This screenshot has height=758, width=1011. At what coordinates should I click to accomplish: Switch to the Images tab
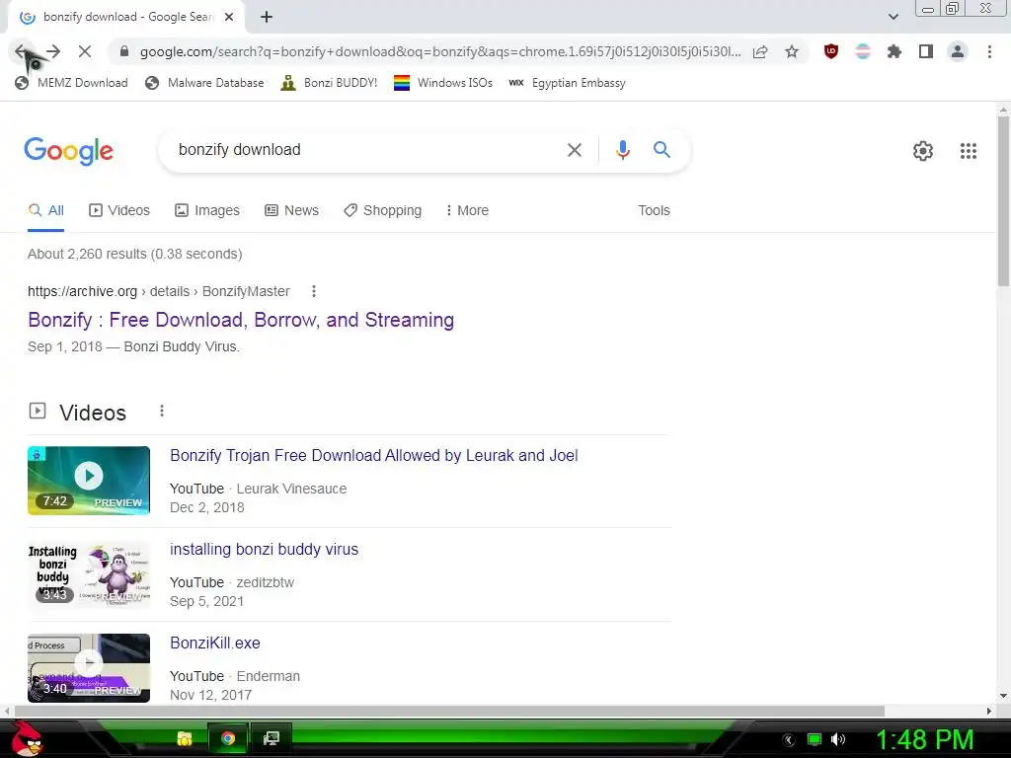pos(207,211)
